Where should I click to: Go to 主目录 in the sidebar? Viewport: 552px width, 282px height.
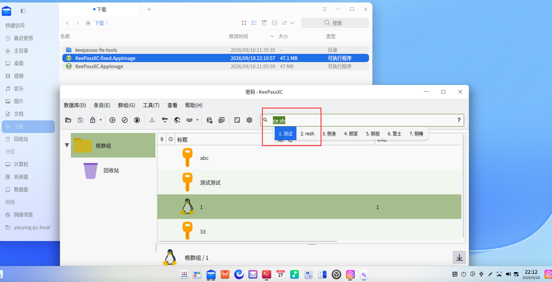21,51
